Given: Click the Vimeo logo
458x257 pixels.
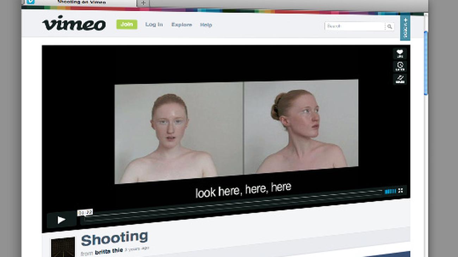Looking at the screenshot, I should point(74,24).
